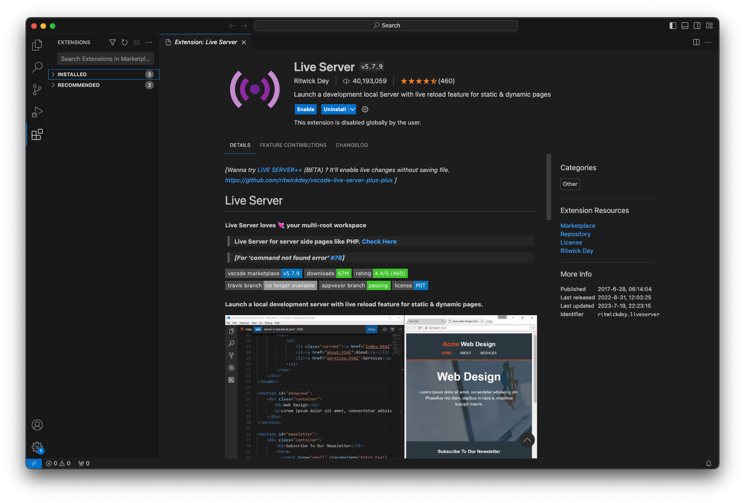Open the star rating reviews (460)
This screenshot has width=745, height=503.
click(427, 81)
